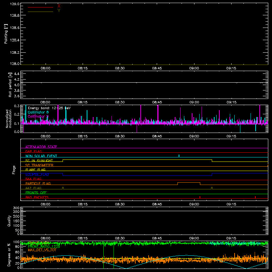Click the olive Y legend line
The width and height of the screenshot is (272, 272).
(x=40, y=12)
